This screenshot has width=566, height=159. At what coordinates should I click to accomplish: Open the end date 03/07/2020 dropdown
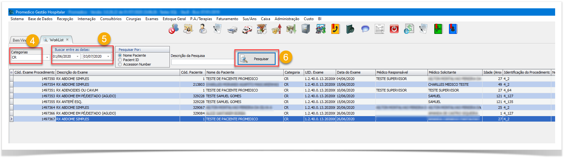click(108, 57)
